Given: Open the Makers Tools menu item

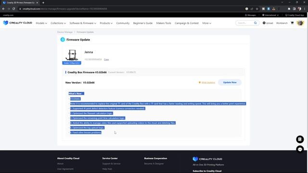Looking at the screenshot, I should click(x=164, y=23).
